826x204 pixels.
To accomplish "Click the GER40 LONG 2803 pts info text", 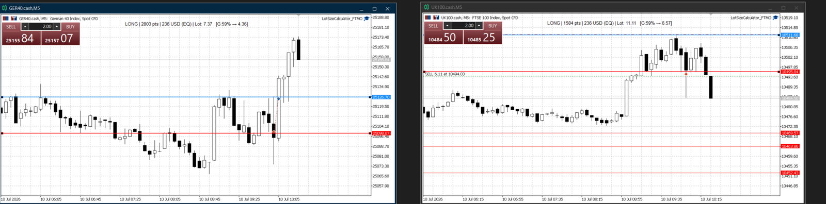I will [x=186, y=24].
